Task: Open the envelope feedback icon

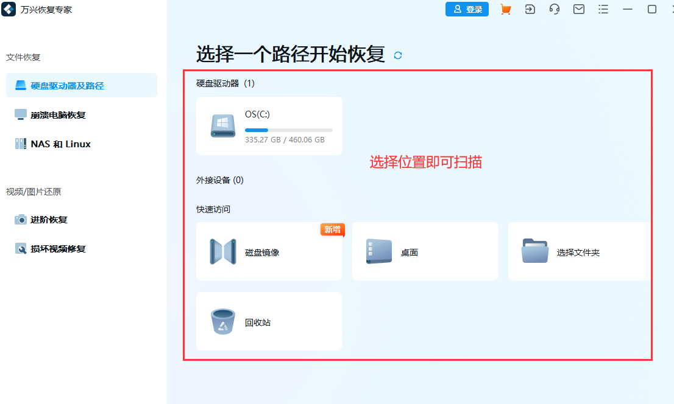Action: tap(578, 9)
